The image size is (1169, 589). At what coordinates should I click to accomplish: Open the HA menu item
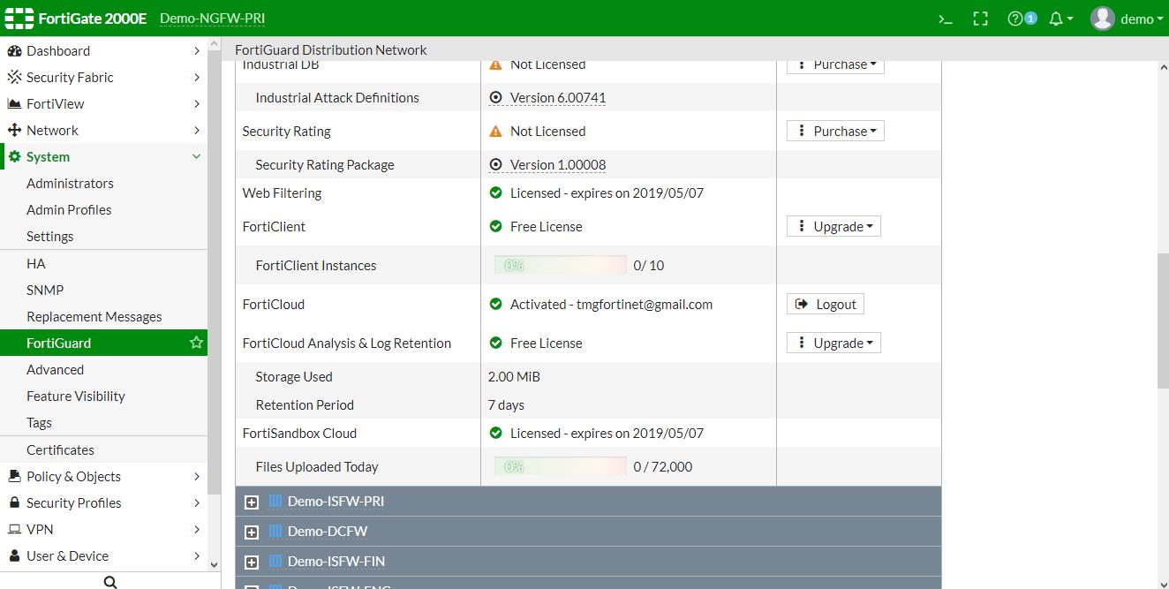click(36, 263)
